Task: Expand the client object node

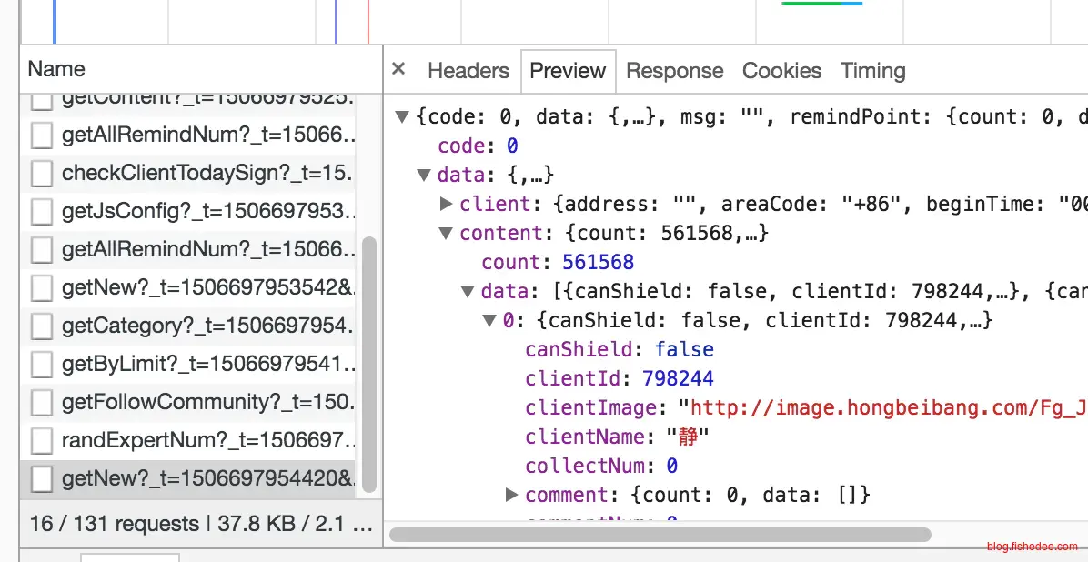Action: (446, 204)
